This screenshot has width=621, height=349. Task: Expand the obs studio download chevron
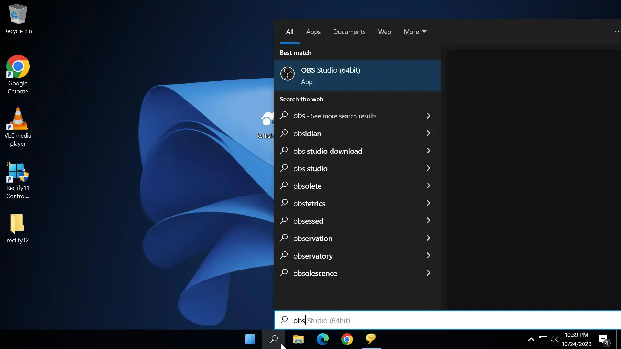pos(428,151)
